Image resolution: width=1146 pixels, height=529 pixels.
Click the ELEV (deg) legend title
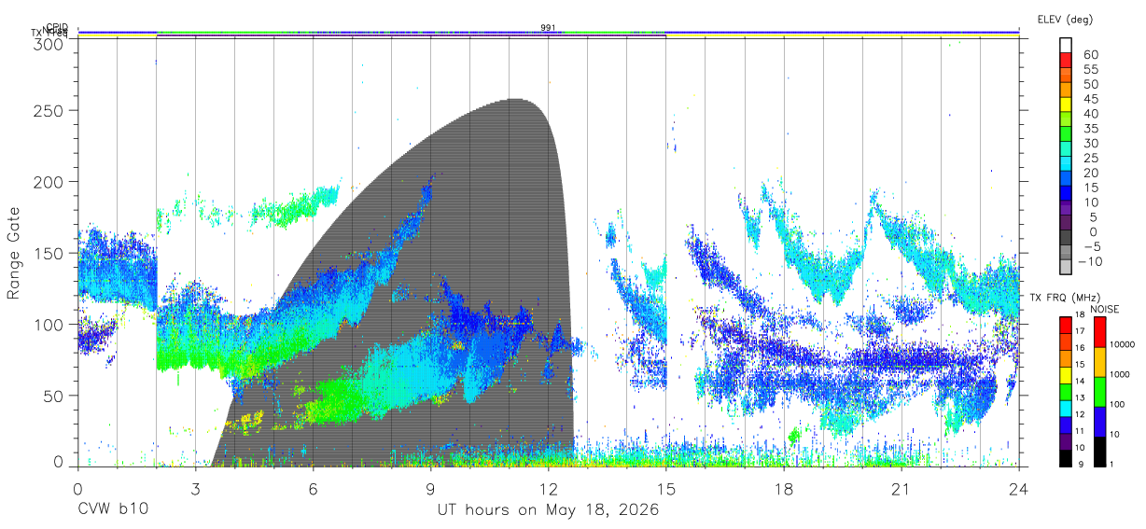[x=1064, y=19]
